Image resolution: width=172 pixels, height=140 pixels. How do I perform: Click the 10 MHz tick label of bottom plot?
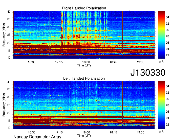[9, 128]
